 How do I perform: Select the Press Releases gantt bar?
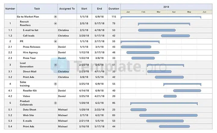[136, 47]
